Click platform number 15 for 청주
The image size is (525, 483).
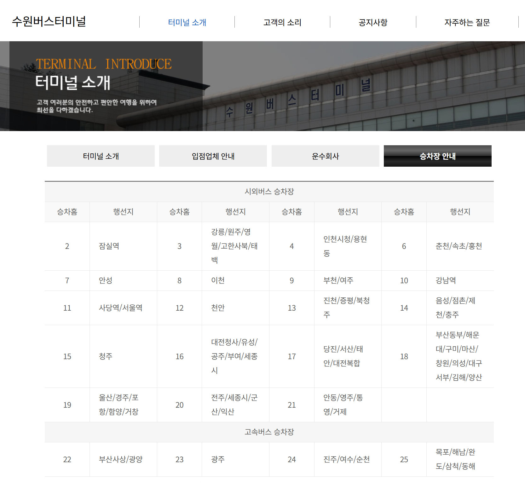tap(67, 356)
